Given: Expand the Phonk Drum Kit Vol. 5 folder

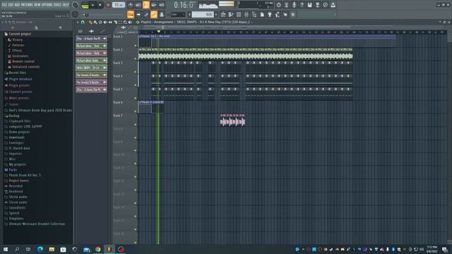Looking at the screenshot, I should (25, 175).
